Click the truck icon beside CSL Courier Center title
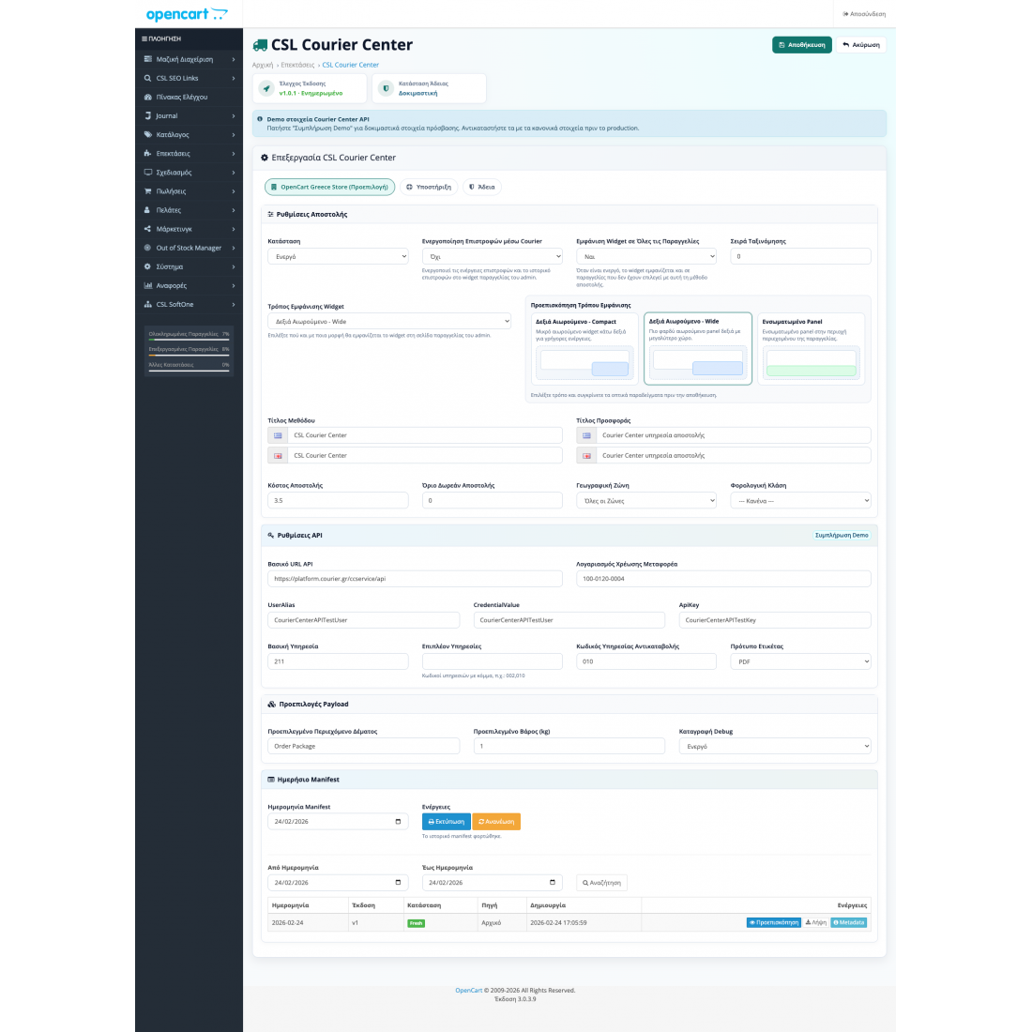This screenshot has width=1032, height=1032. (260, 45)
